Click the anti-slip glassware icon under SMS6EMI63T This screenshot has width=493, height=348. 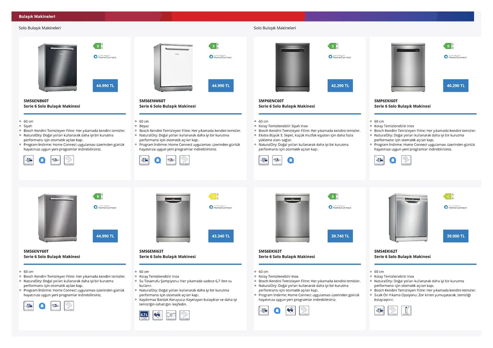pyautogui.click(x=157, y=315)
